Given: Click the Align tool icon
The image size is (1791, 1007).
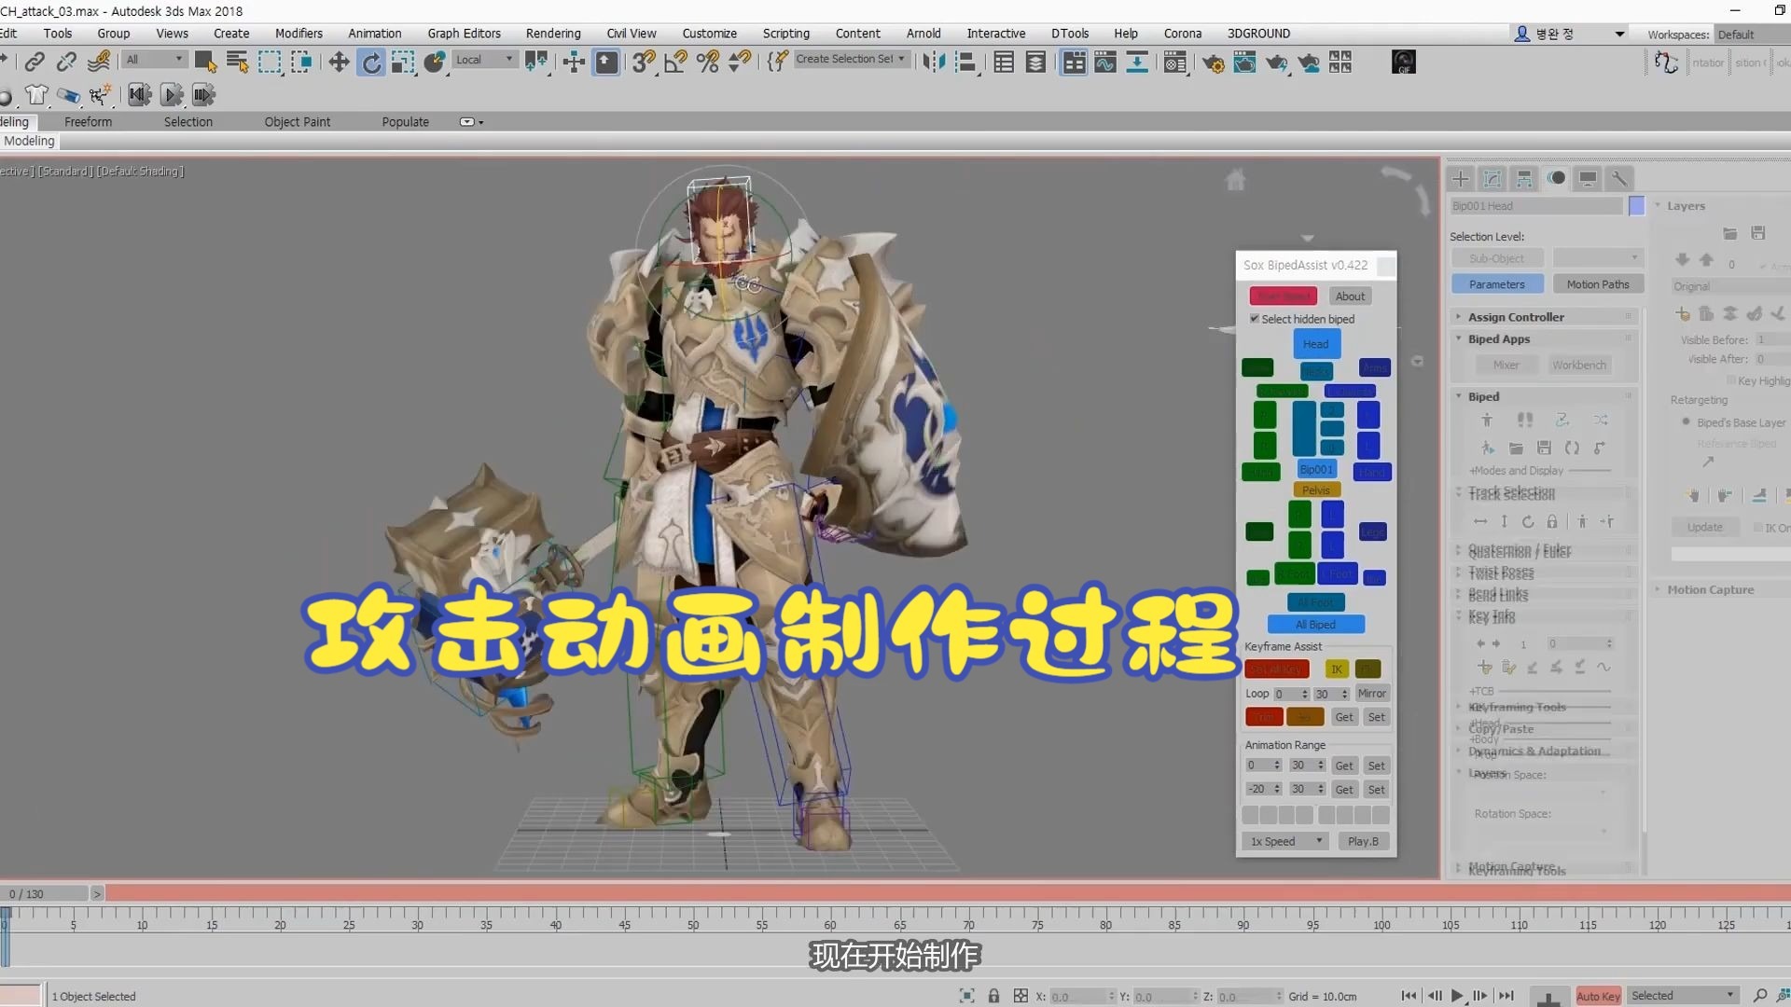Looking at the screenshot, I should point(966,62).
